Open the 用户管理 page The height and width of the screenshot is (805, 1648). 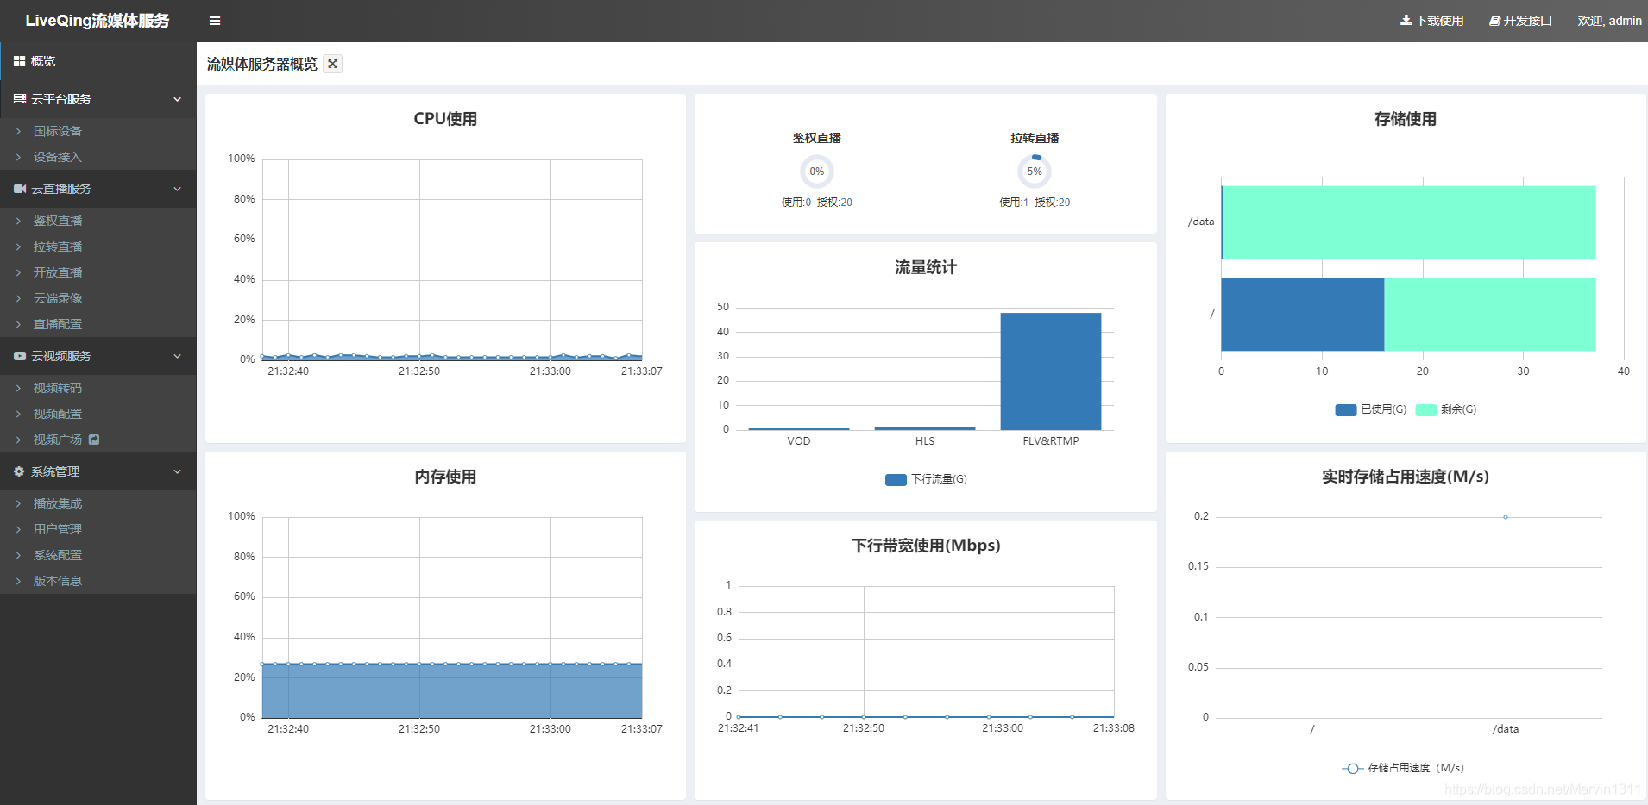coord(59,528)
